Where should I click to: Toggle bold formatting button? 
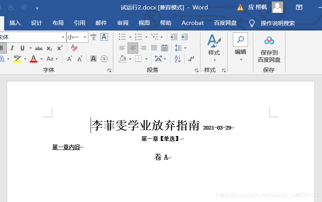2,48
